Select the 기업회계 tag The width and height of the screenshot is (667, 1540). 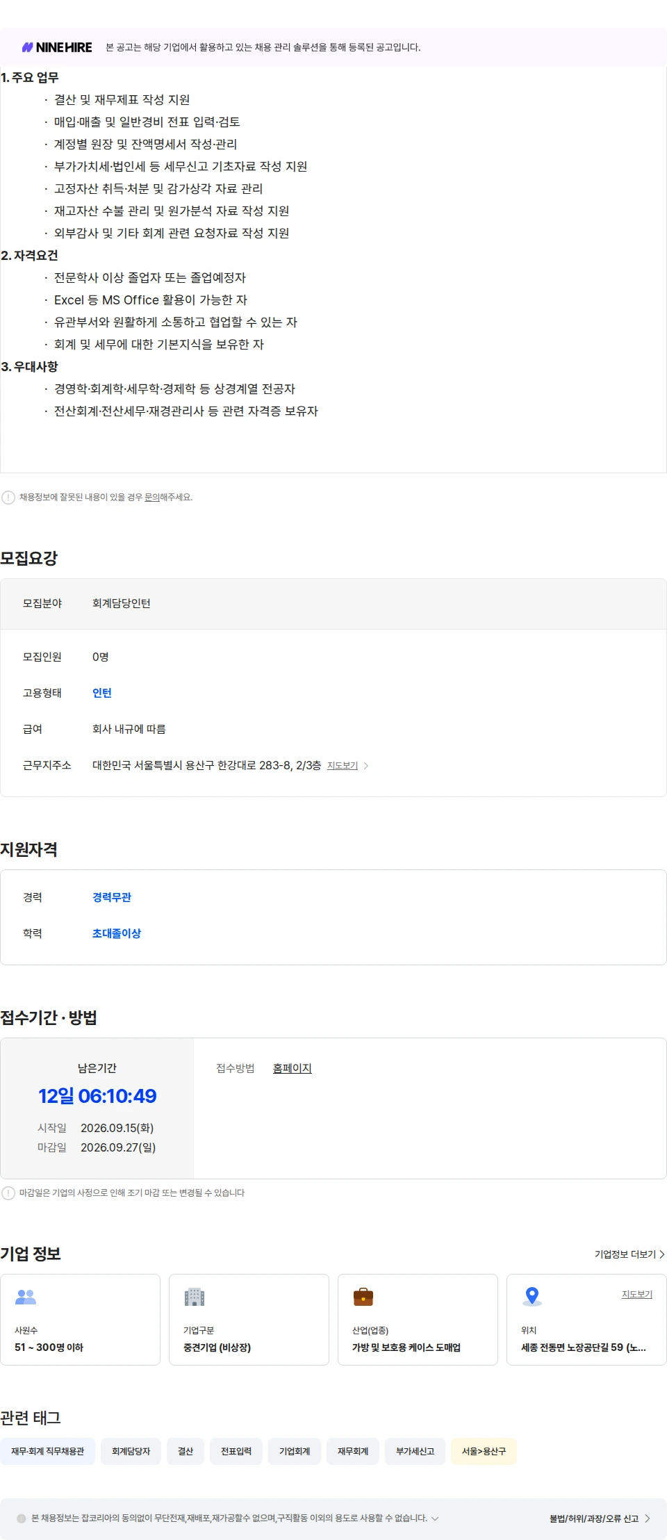tap(295, 1451)
